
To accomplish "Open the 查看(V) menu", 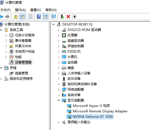I will (x=36, y=10).
